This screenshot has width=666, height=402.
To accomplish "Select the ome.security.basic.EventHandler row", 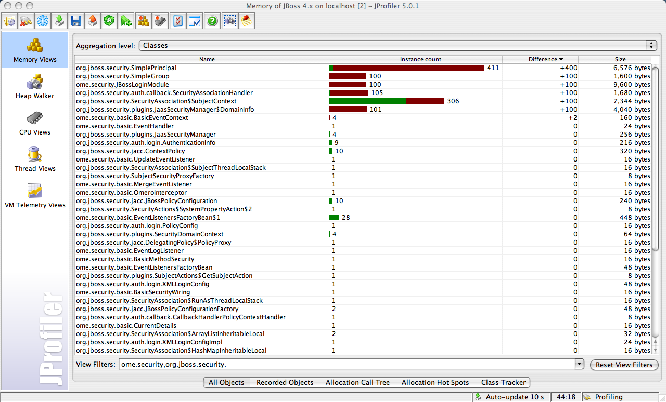I will point(363,126).
